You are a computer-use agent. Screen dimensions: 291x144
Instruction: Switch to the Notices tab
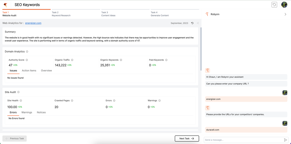[x=41, y=112]
